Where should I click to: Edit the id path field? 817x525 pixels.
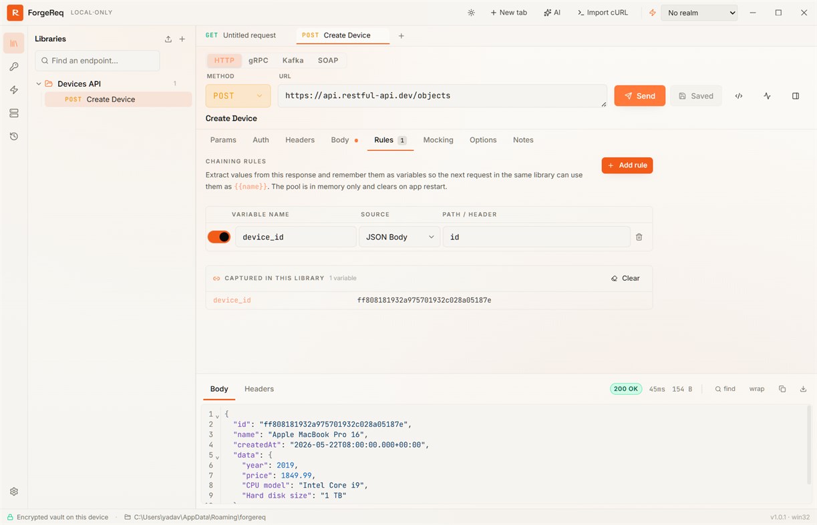tap(536, 237)
